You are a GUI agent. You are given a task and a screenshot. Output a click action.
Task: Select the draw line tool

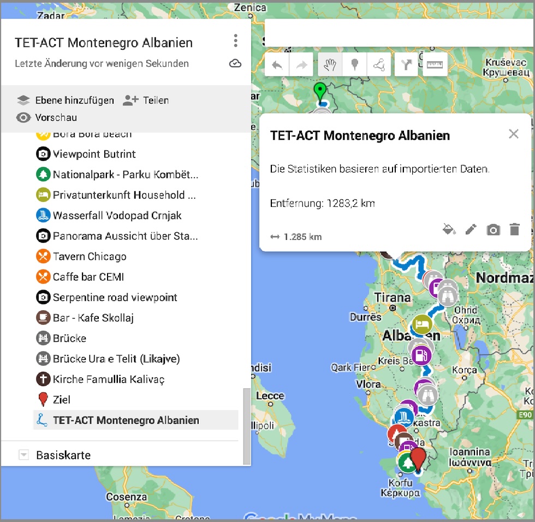point(379,64)
